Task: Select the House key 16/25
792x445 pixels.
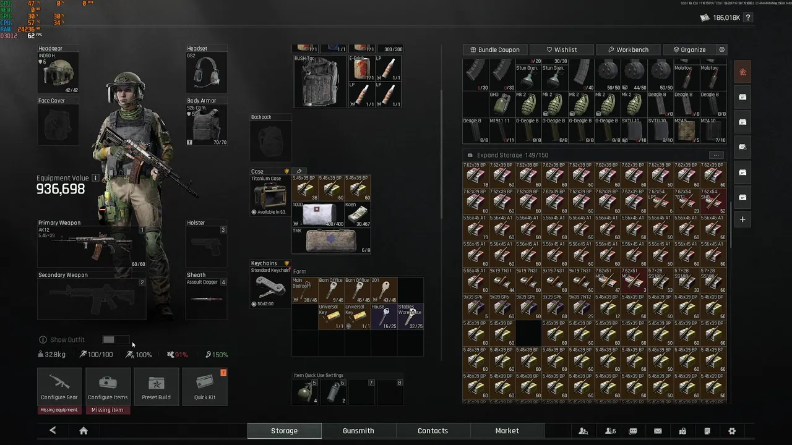Action: tap(384, 316)
